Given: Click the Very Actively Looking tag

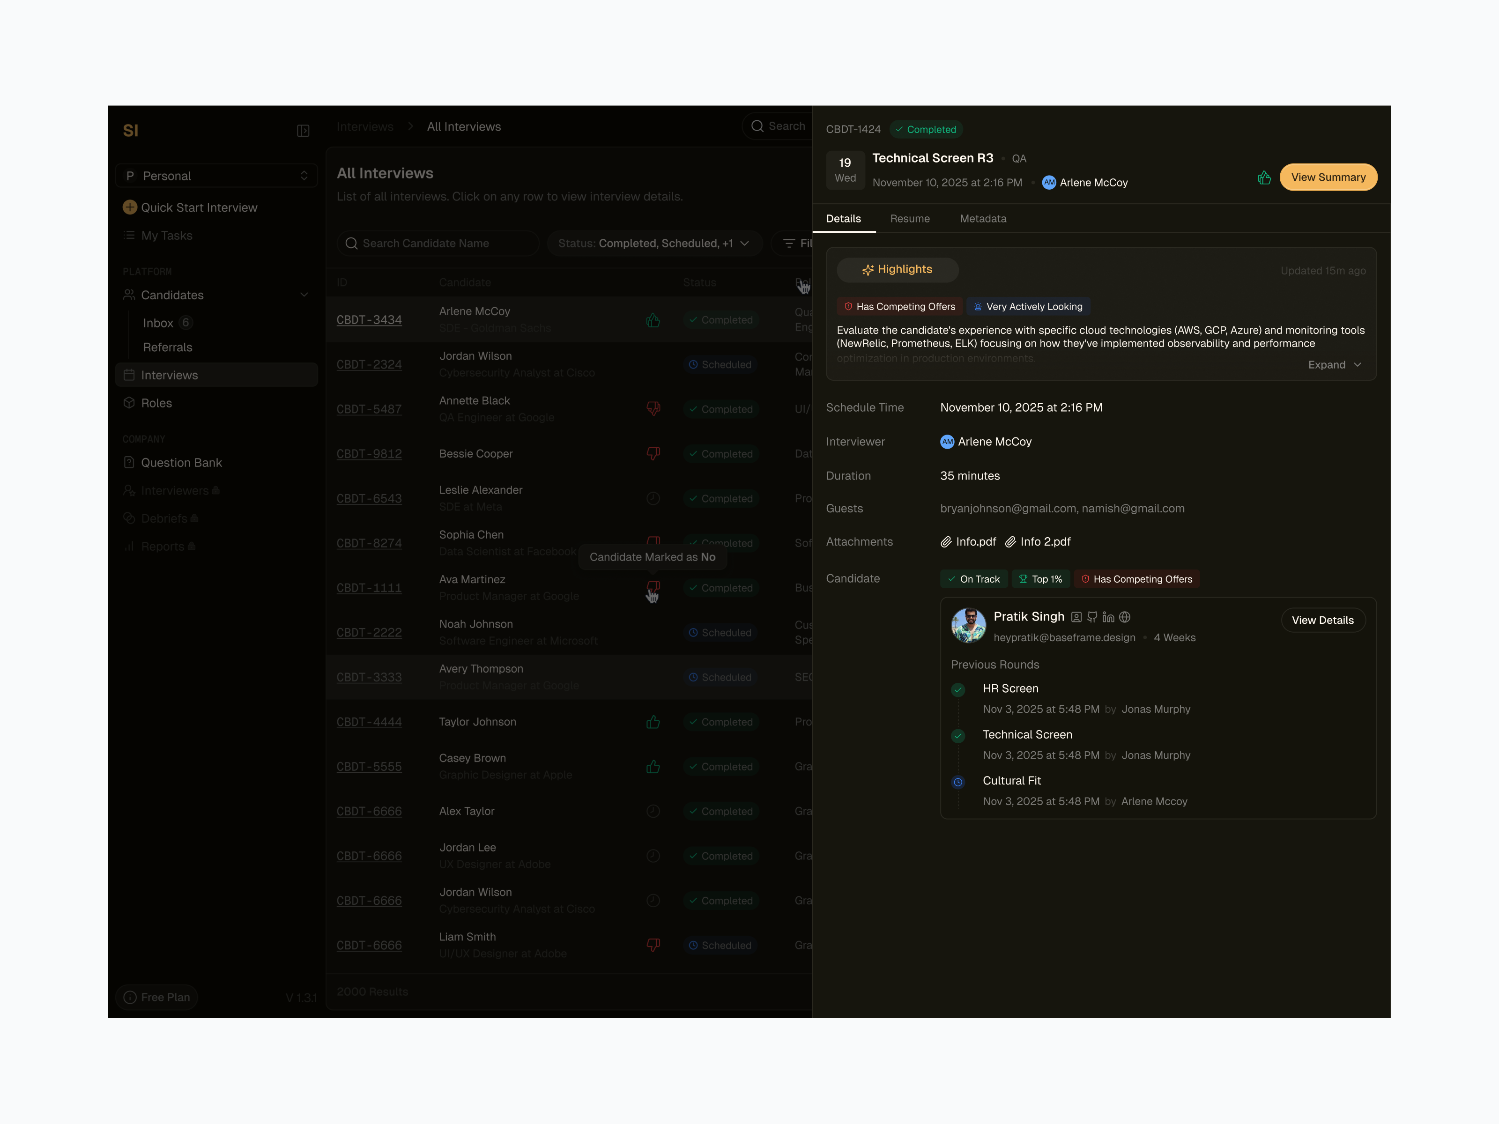Looking at the screenshot, I should (x=1028, y=307).
